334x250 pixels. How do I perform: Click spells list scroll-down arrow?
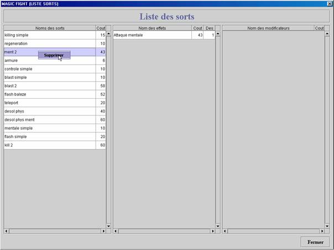pyautogui.click(x=108, y=226)
